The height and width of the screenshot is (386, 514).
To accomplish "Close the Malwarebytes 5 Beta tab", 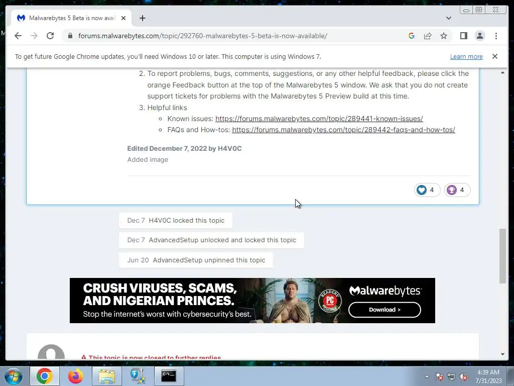I will pos(123,18).
